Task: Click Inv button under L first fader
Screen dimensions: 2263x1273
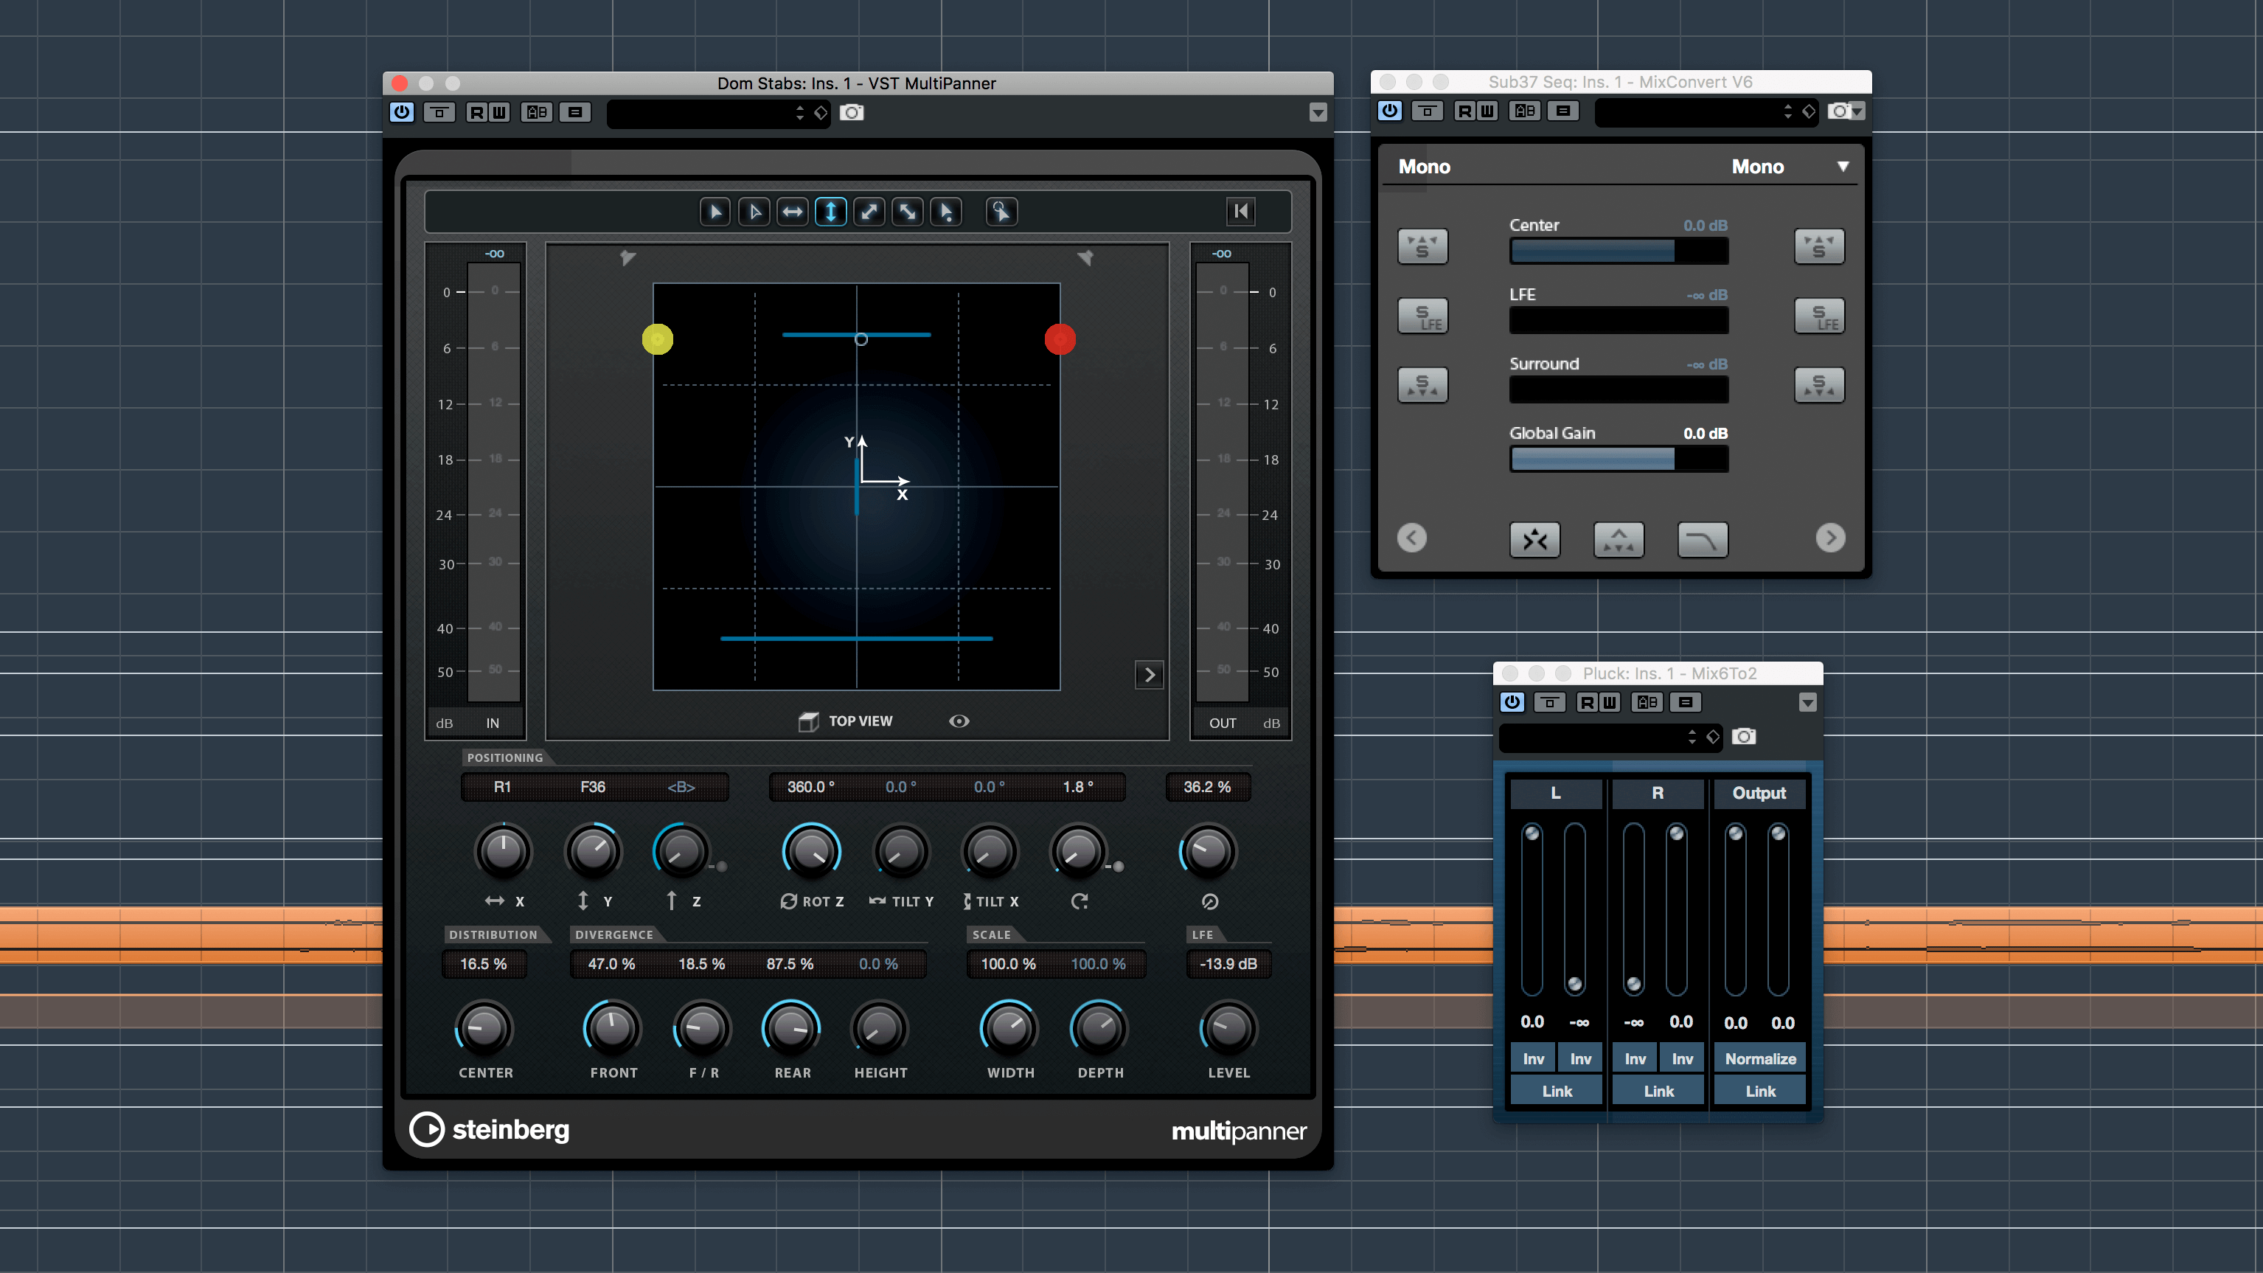Action: pyautogui.click(x=1533, y=1058)
